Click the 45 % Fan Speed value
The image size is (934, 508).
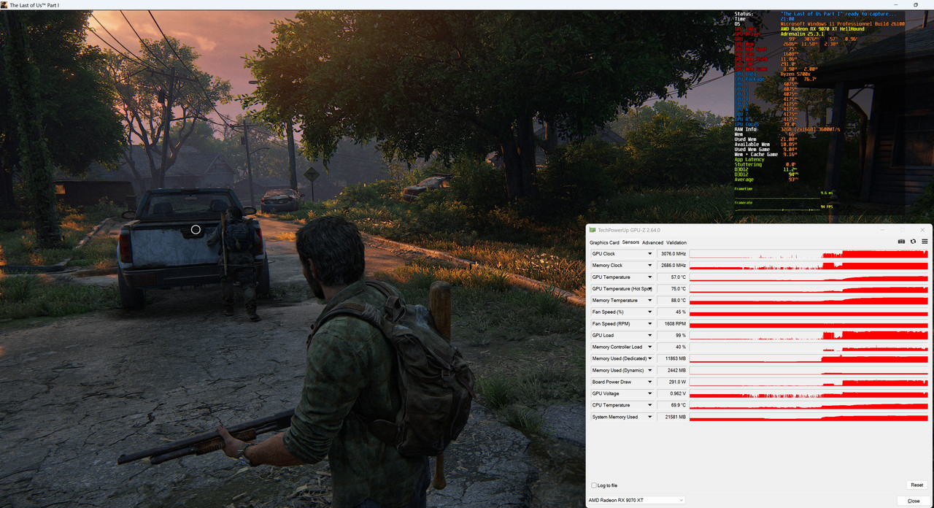tap(672, 312)
